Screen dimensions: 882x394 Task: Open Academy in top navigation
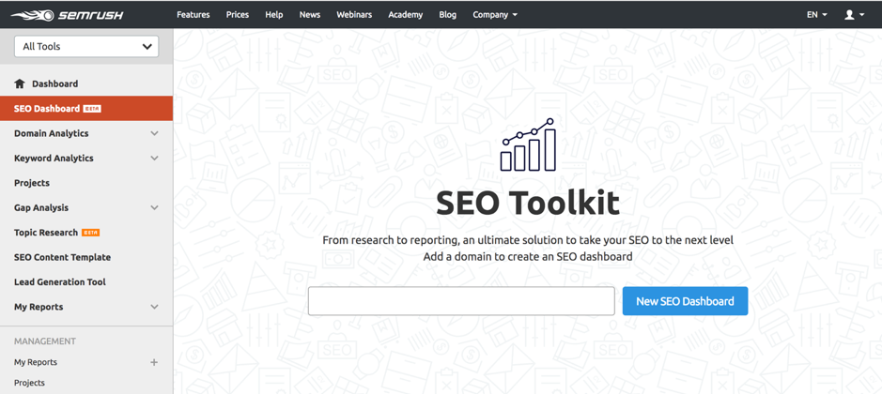(405, 15)
